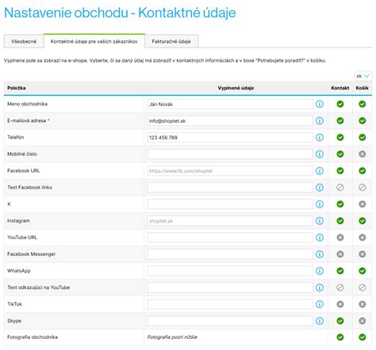Toggle Košík display for Instagram
The image size is (376, 350).
pos(363,221)
